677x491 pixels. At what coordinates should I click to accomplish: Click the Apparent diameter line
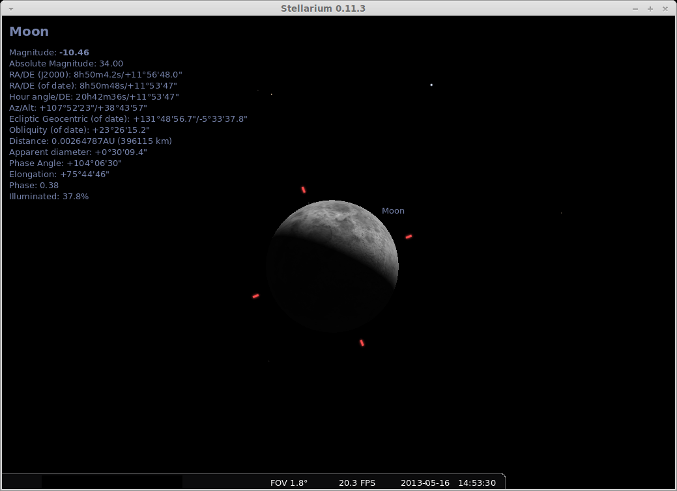pos(78,152)
